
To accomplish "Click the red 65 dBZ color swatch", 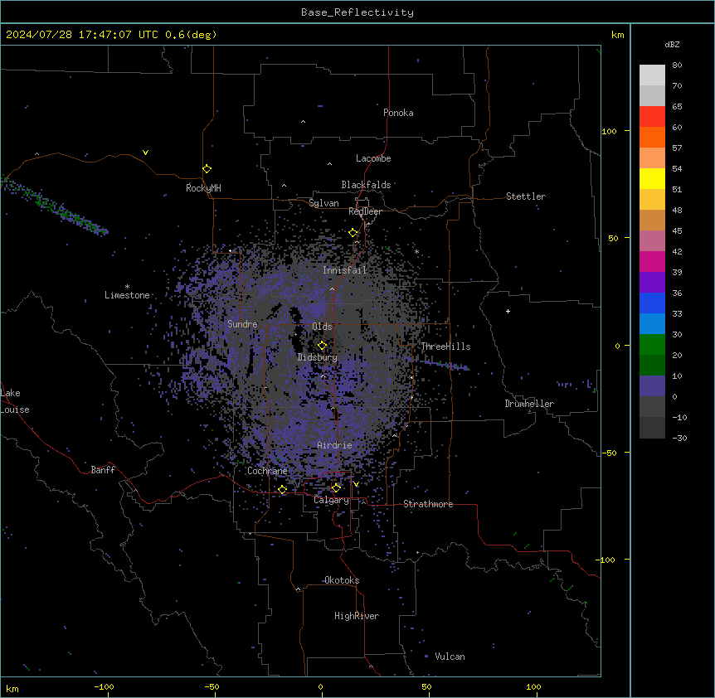I will pos(652,117).
